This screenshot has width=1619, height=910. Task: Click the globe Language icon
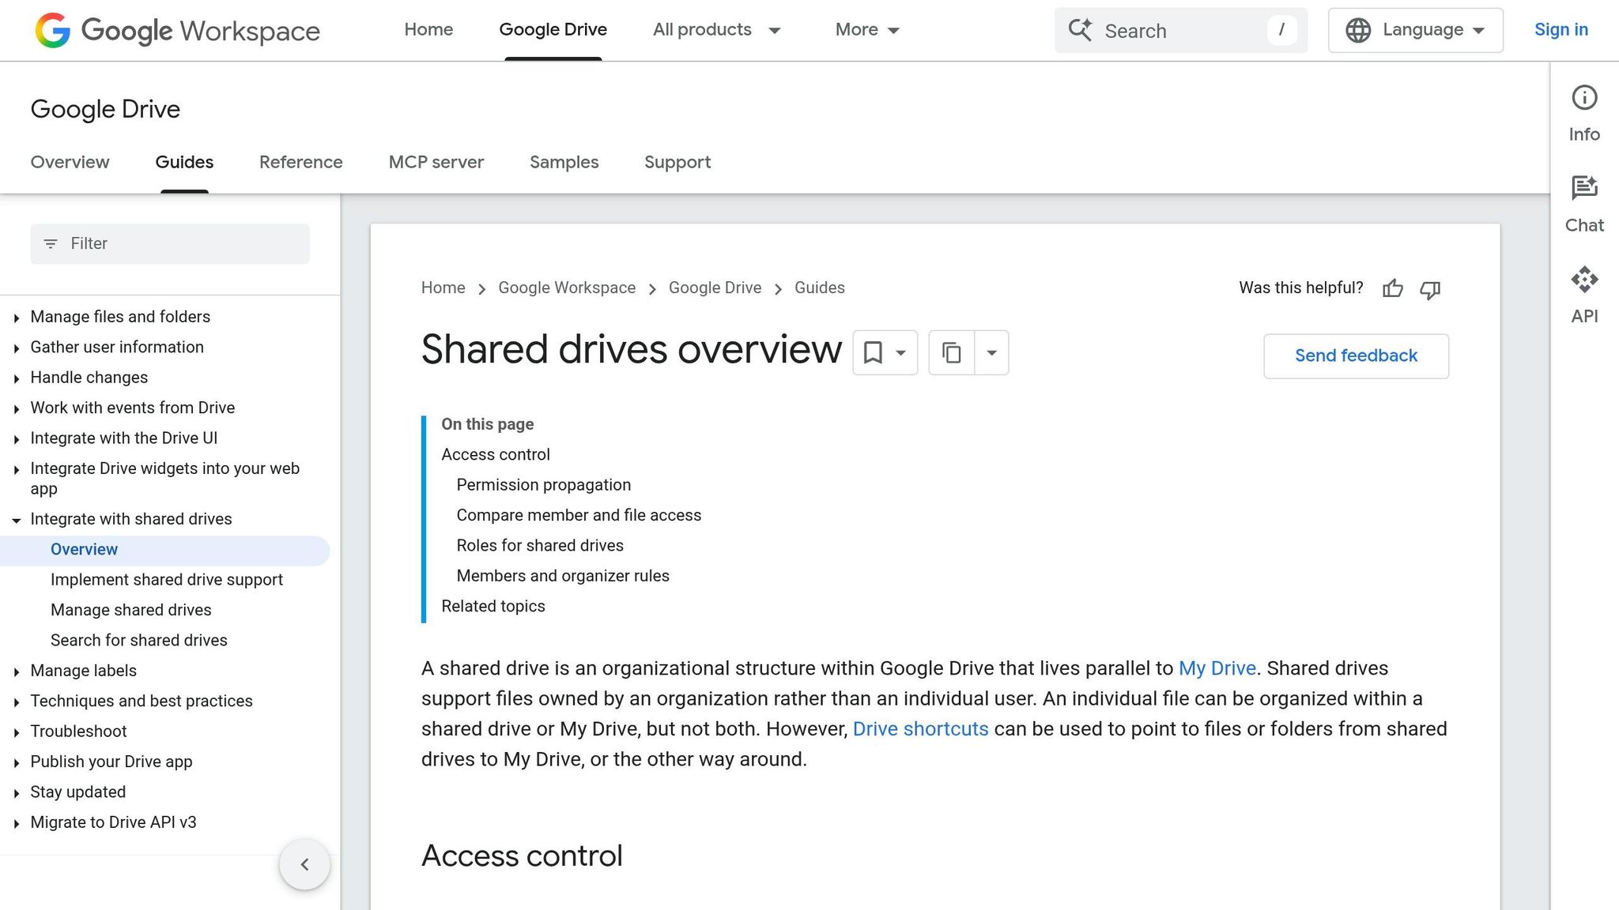click(x=1358, y=30)
